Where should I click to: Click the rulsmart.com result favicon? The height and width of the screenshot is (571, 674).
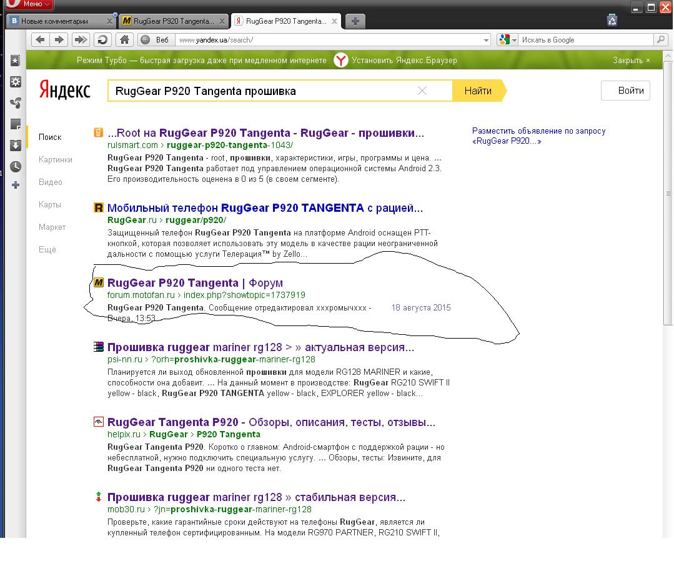99,132
